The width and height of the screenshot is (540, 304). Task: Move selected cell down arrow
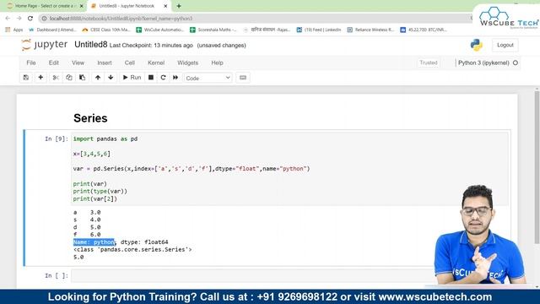pos(111,78)
